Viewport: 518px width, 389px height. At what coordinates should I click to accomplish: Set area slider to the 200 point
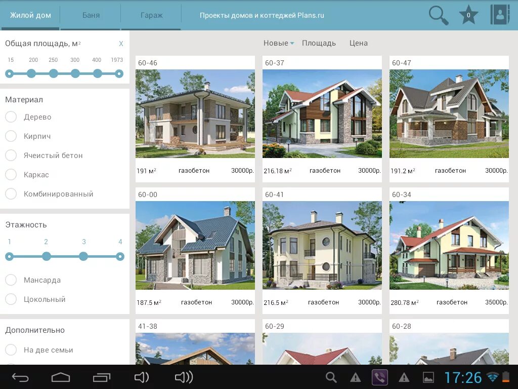31,73
